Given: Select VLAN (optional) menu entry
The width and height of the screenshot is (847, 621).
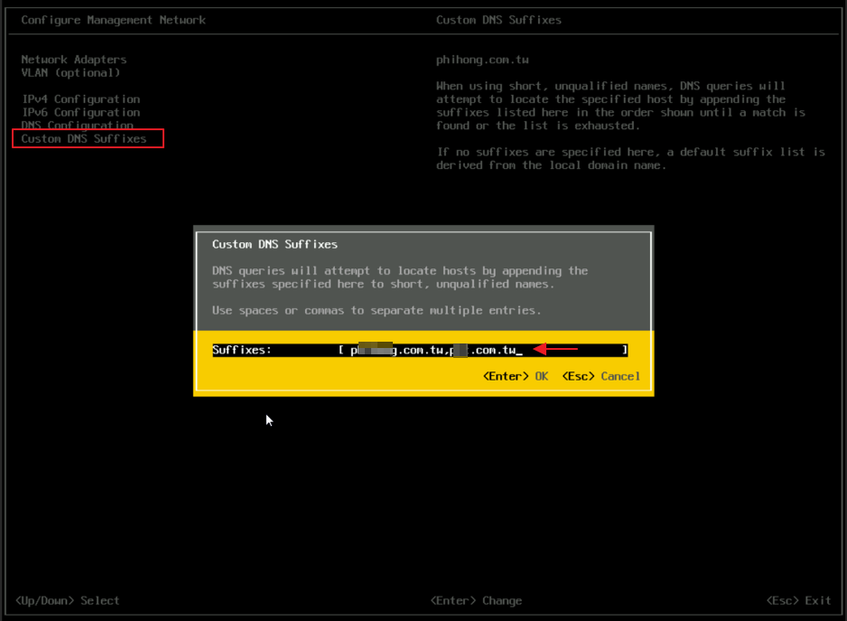Looking at the screenshot, I should pos(70,72).
